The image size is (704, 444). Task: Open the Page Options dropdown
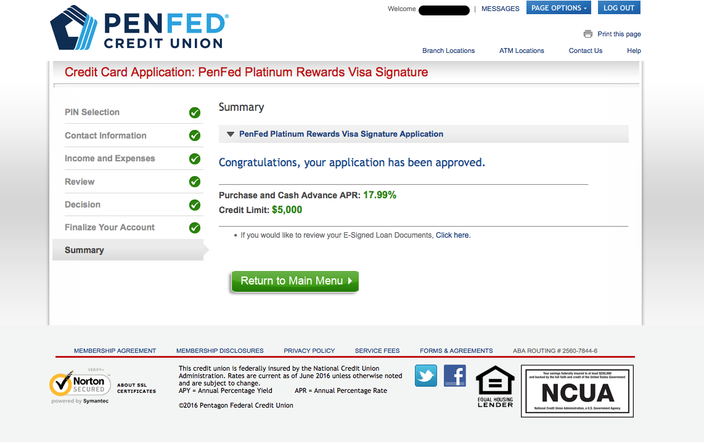(x=559, y=8)
